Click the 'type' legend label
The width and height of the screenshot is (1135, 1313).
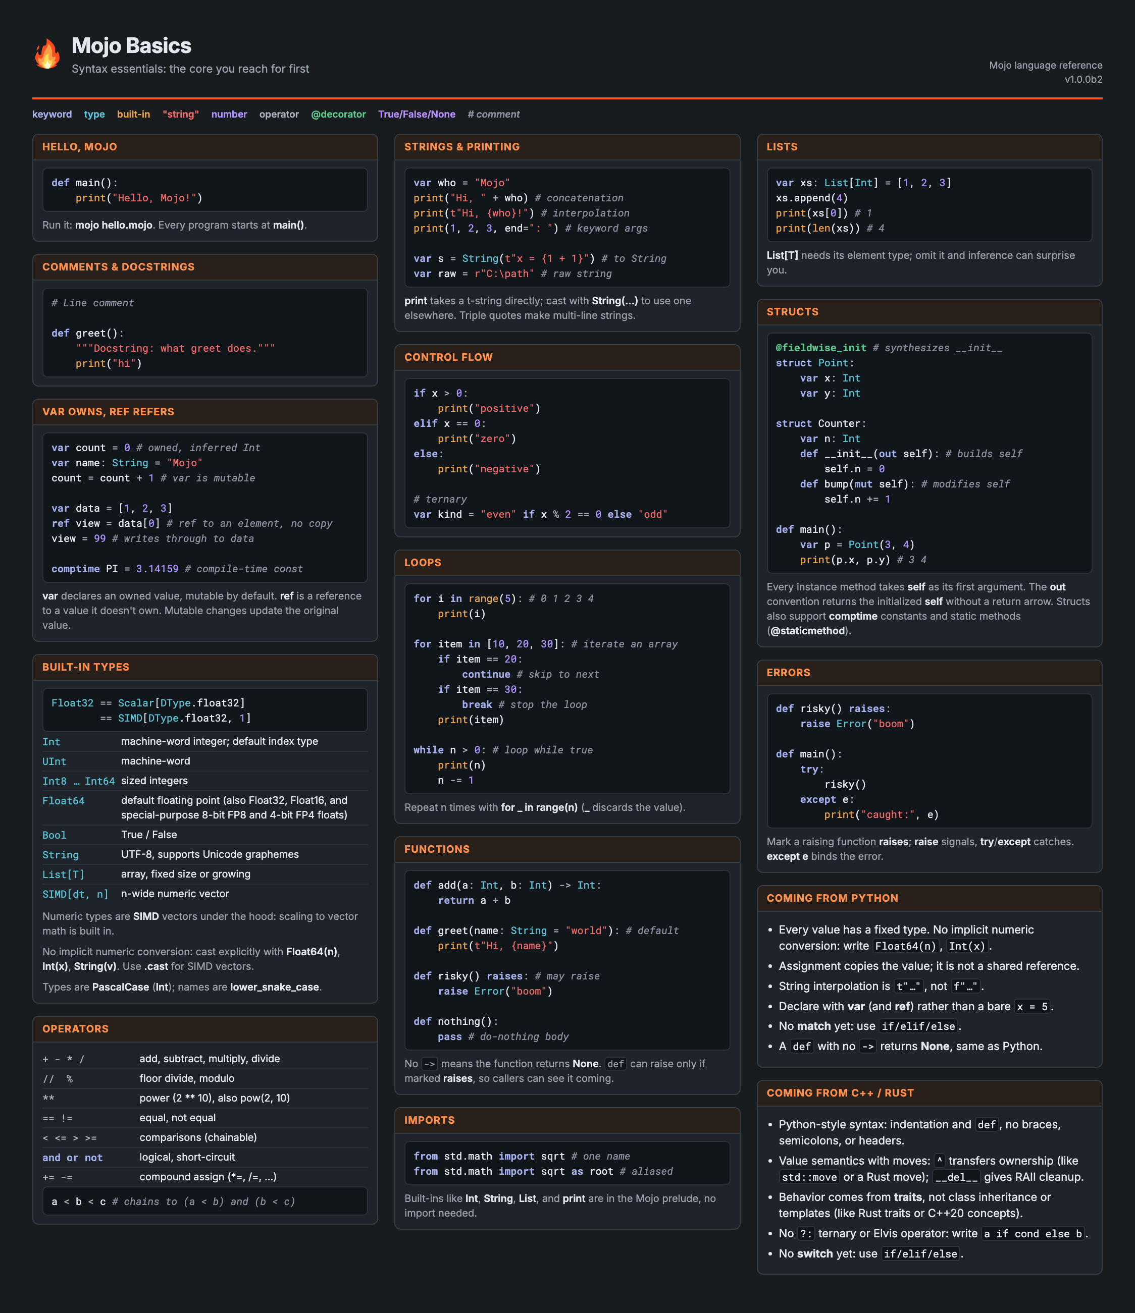94,114
